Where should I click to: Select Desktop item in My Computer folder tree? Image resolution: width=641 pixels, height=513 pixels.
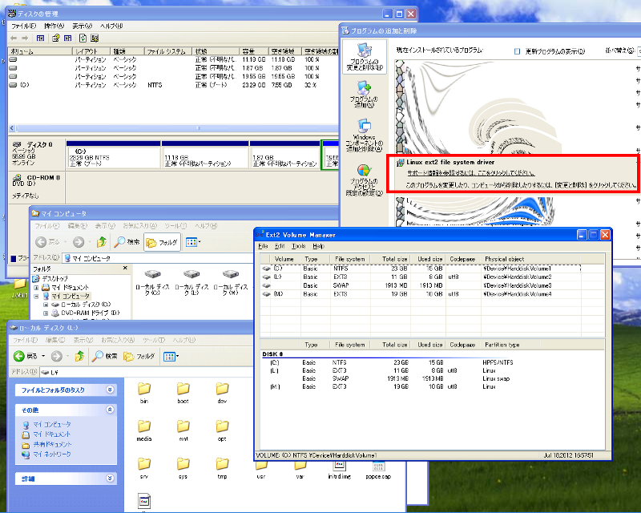[50, 279]
